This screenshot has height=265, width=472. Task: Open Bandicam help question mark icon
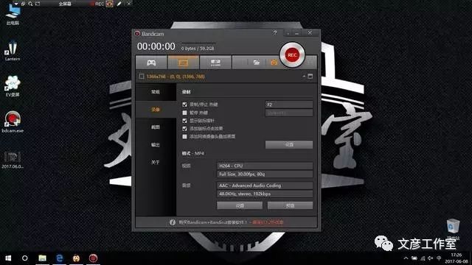(x=275, y=32)
